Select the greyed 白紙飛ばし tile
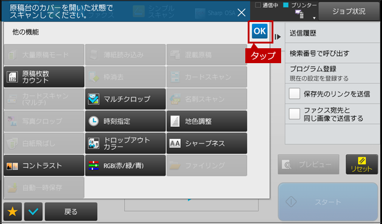The image size is (382, 224). coord(44,143)
